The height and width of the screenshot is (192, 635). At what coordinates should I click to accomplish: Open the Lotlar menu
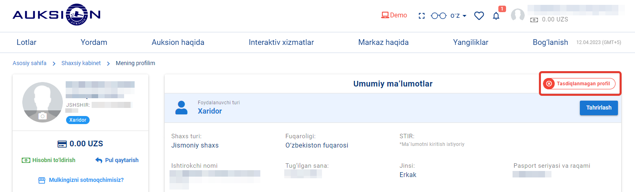click(26, 42)
